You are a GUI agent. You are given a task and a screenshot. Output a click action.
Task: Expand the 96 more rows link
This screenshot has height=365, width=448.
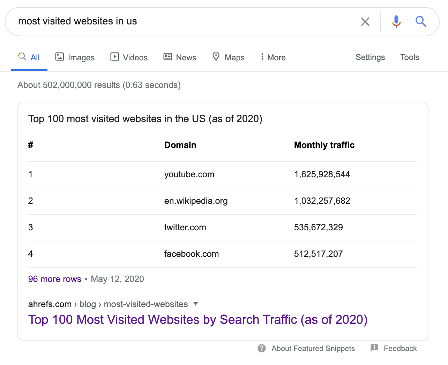point(55,279)
